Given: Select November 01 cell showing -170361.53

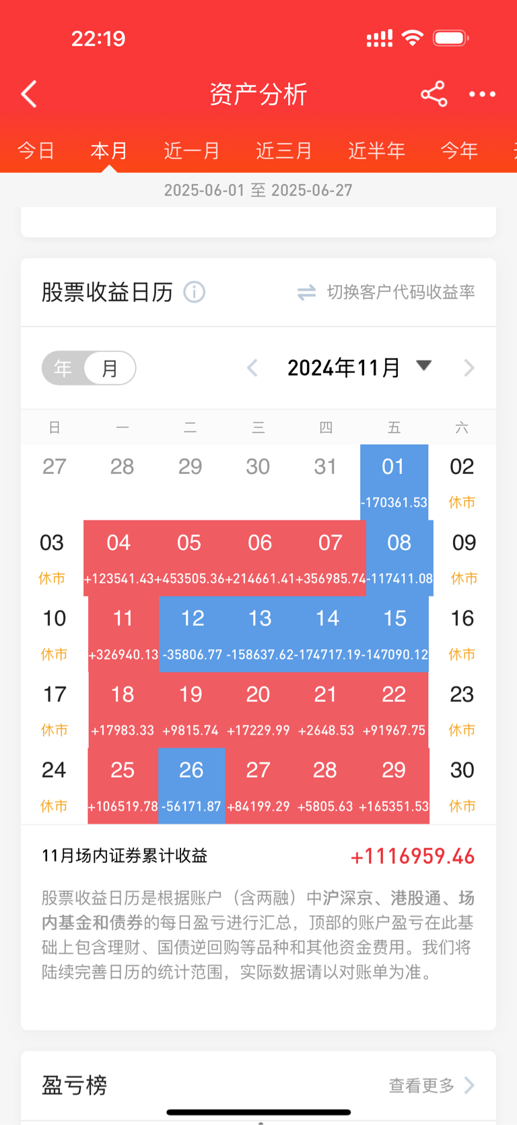Looking at the screenshot, I should pos(394,482).
